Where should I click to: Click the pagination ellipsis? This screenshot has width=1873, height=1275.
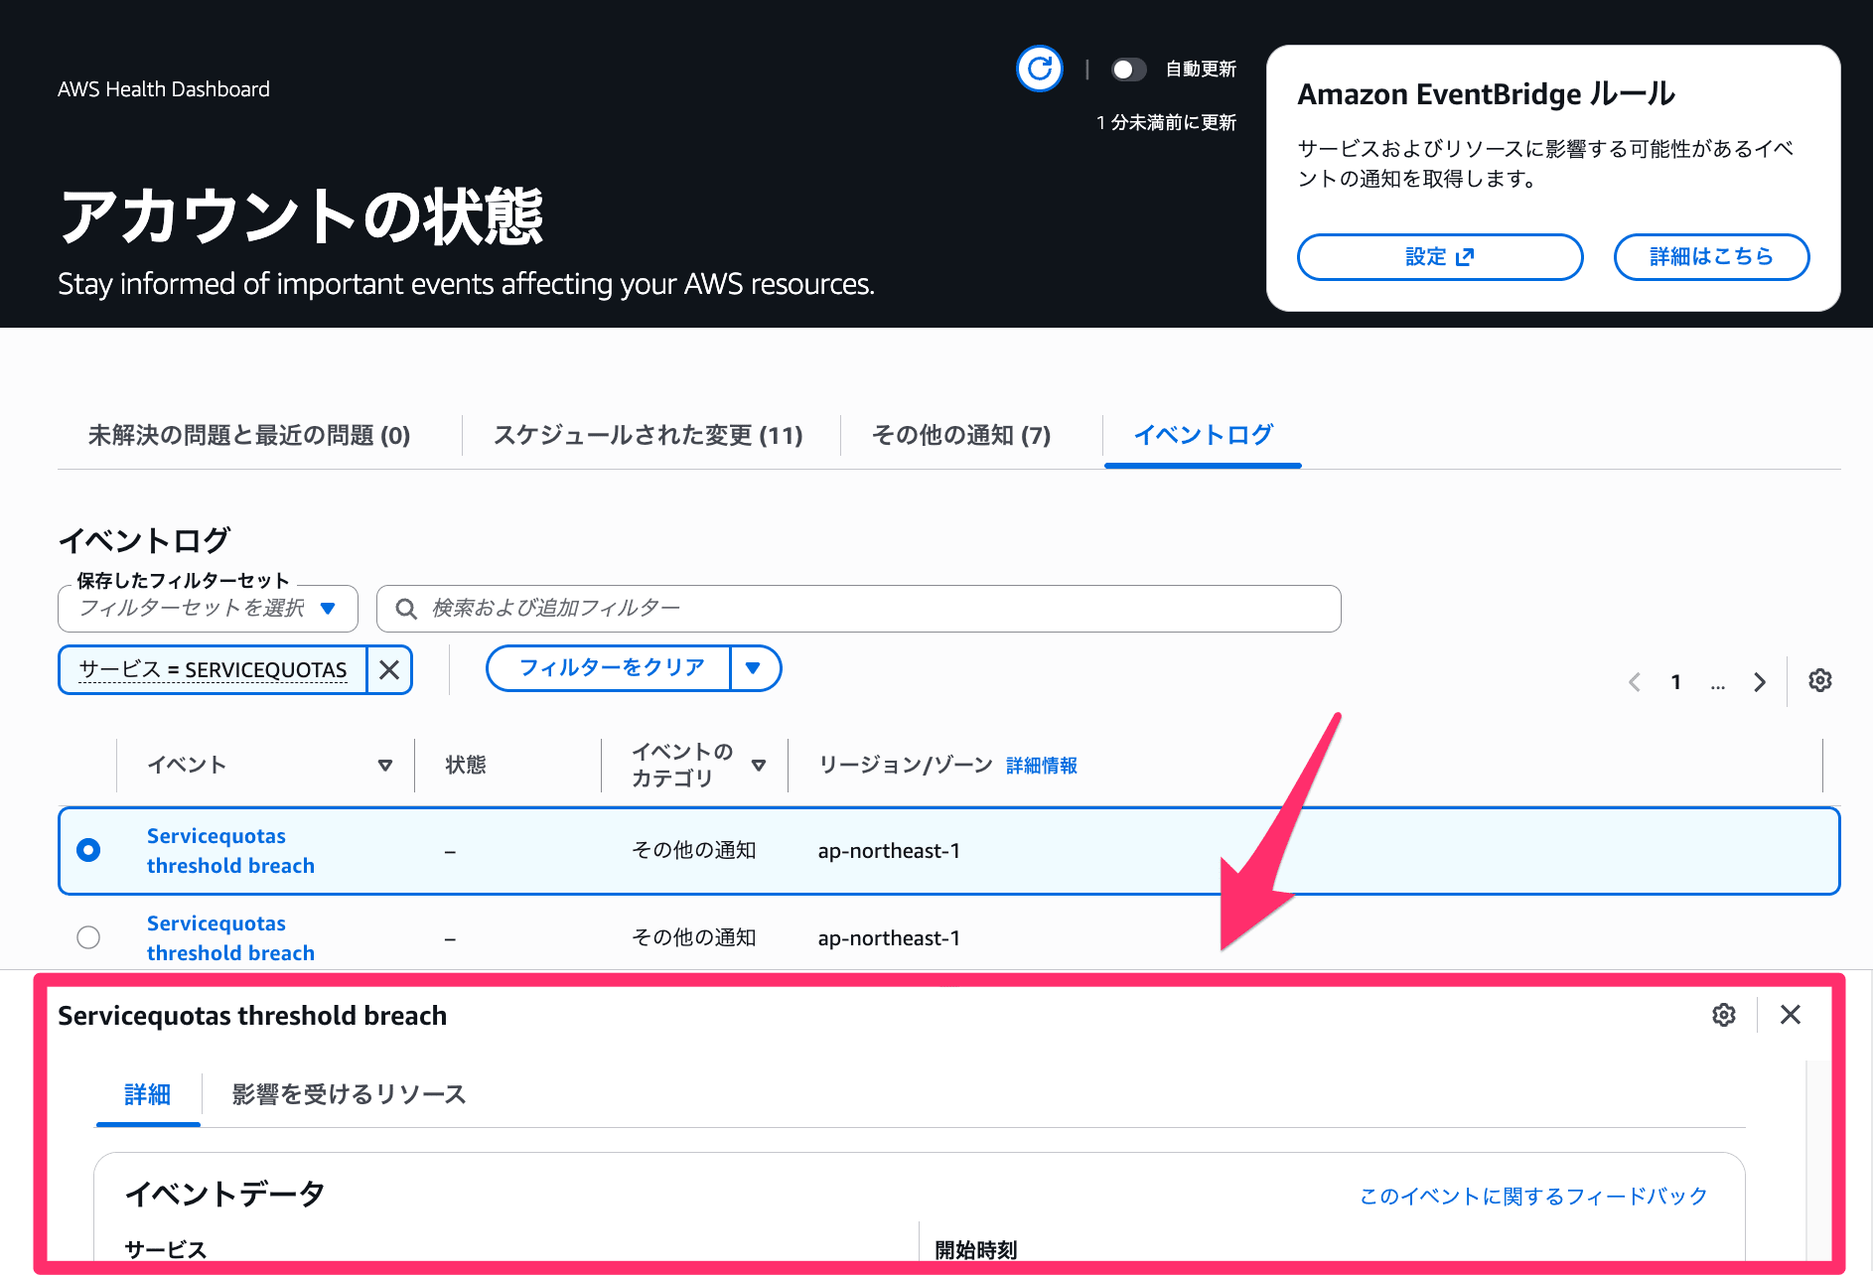(x=1718, y=685)
